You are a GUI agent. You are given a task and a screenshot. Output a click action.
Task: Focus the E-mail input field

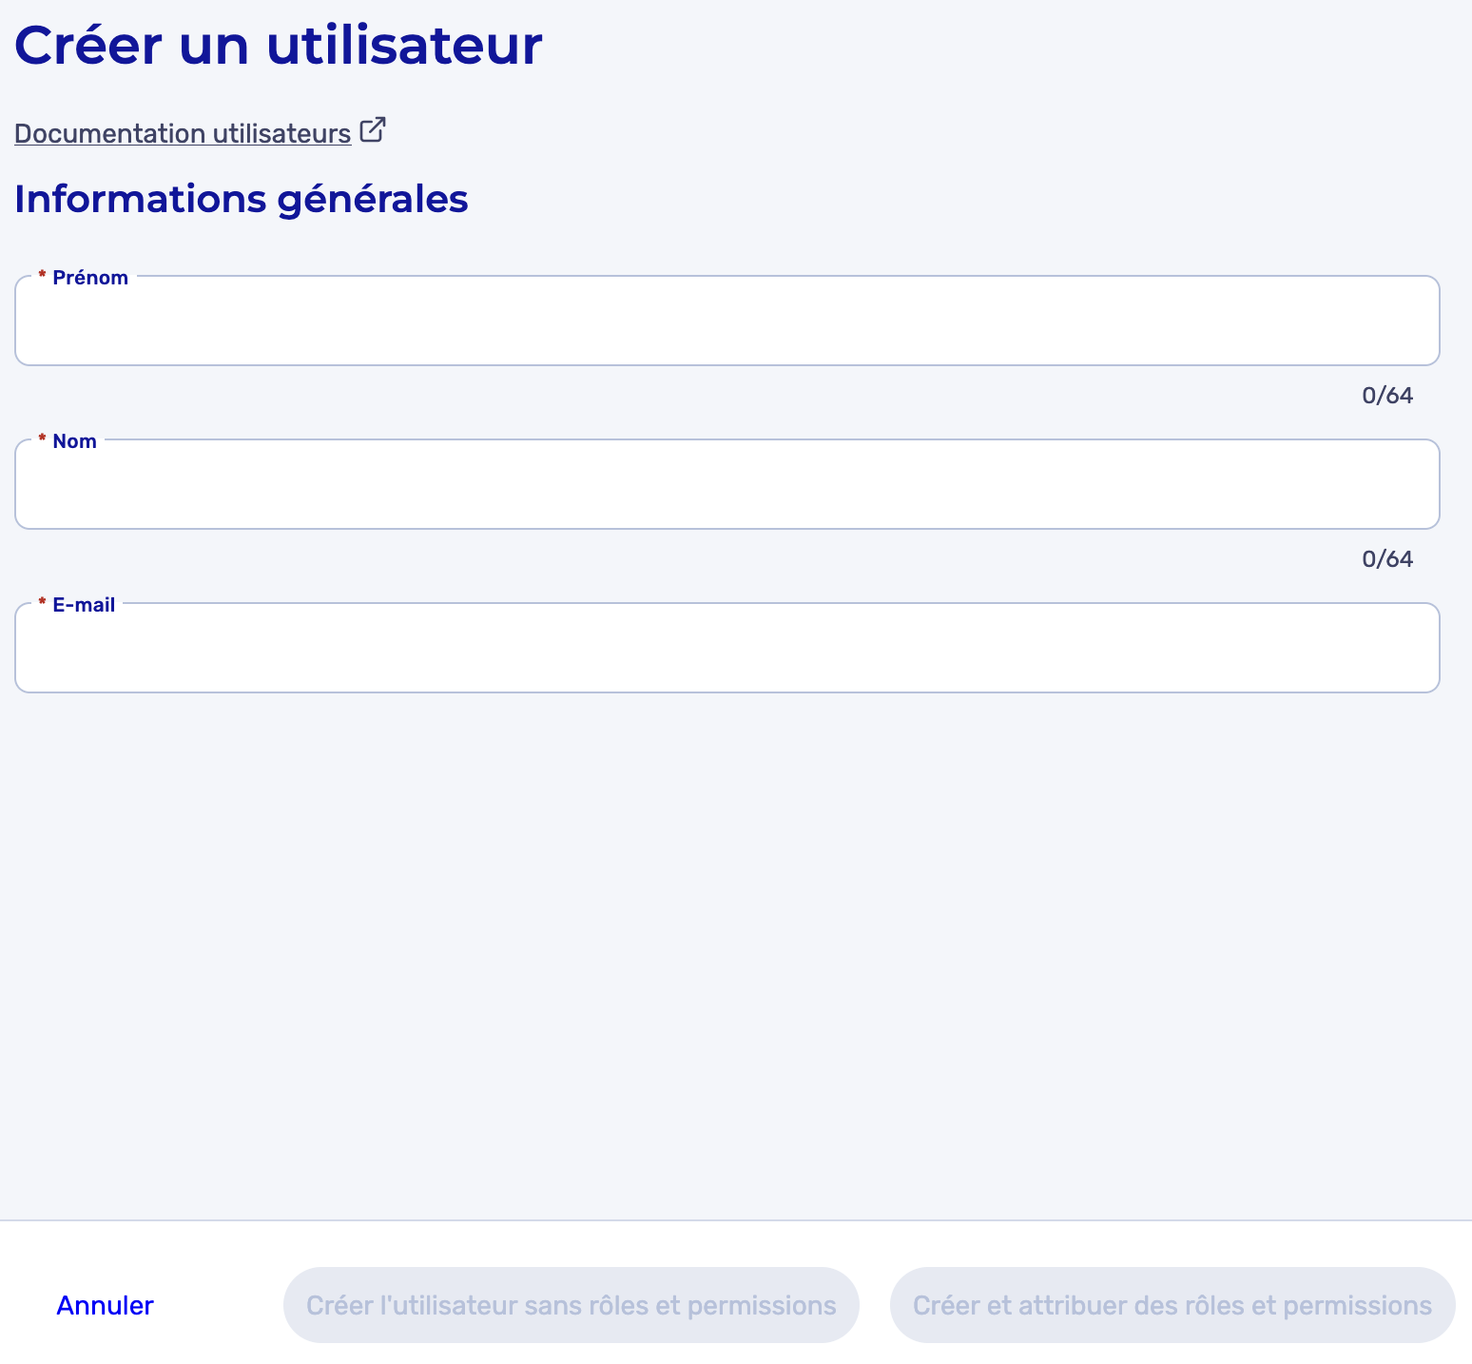(x=727, y=648)
